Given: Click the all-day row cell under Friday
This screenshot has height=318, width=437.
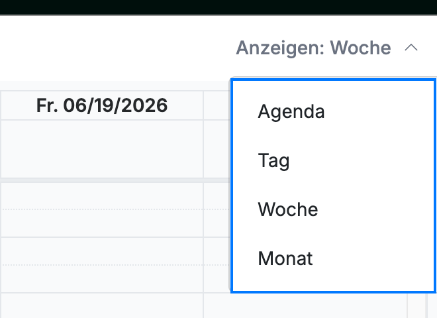Looking at the screenshot, I should 102,149.
